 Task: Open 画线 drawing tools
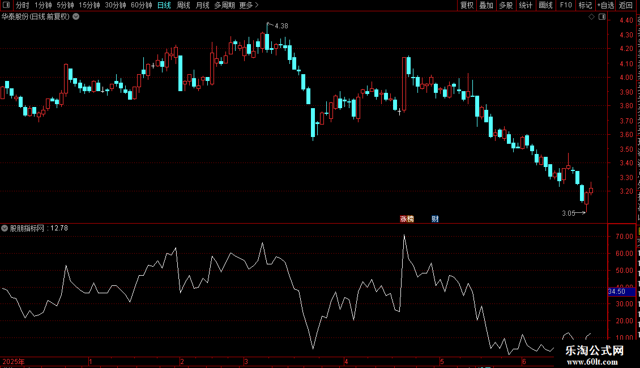(546, 5)
